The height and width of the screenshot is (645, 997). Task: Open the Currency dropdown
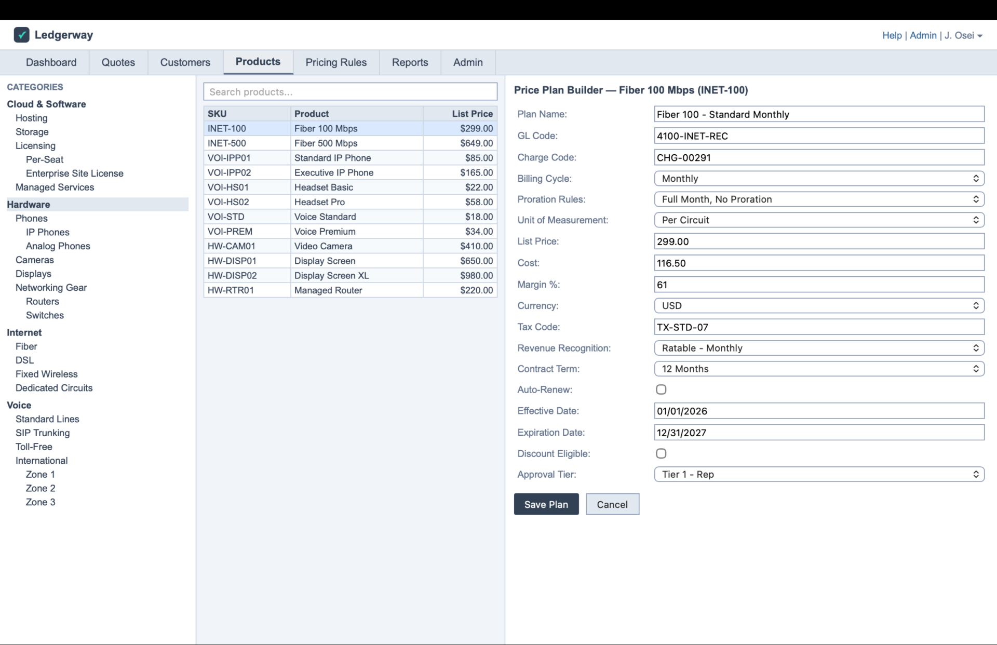(819, 306)
